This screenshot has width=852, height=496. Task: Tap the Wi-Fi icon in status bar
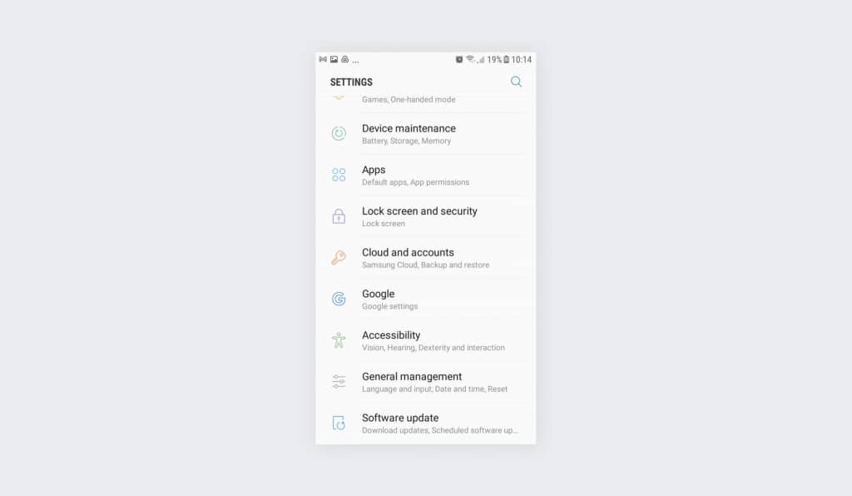pos(470,59)
